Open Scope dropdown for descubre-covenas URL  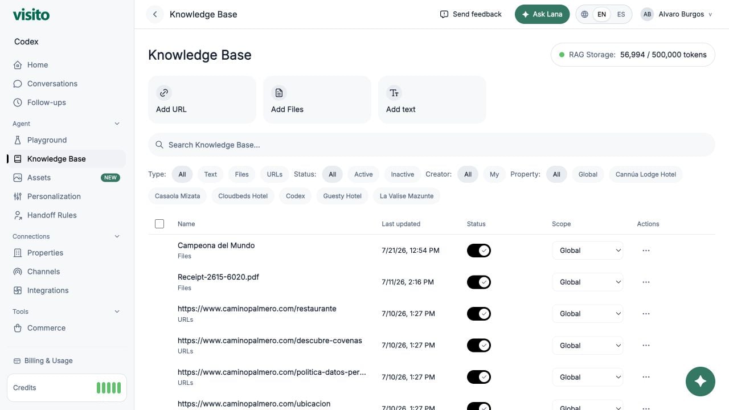pyautogui.click(x=587, y=345)
